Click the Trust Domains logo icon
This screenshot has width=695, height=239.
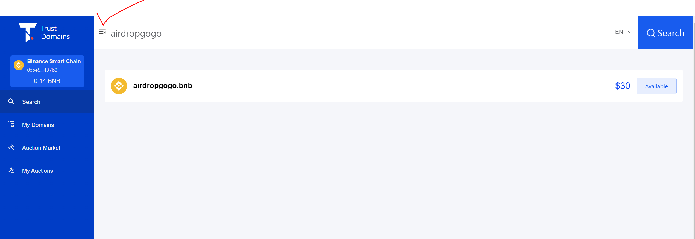click(28, 32)
